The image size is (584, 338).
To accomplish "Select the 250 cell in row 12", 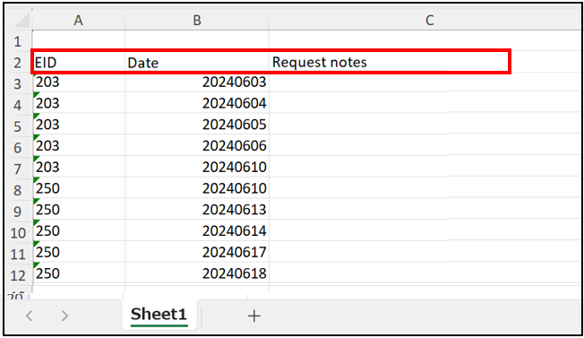I will click(x=79, y=273).
